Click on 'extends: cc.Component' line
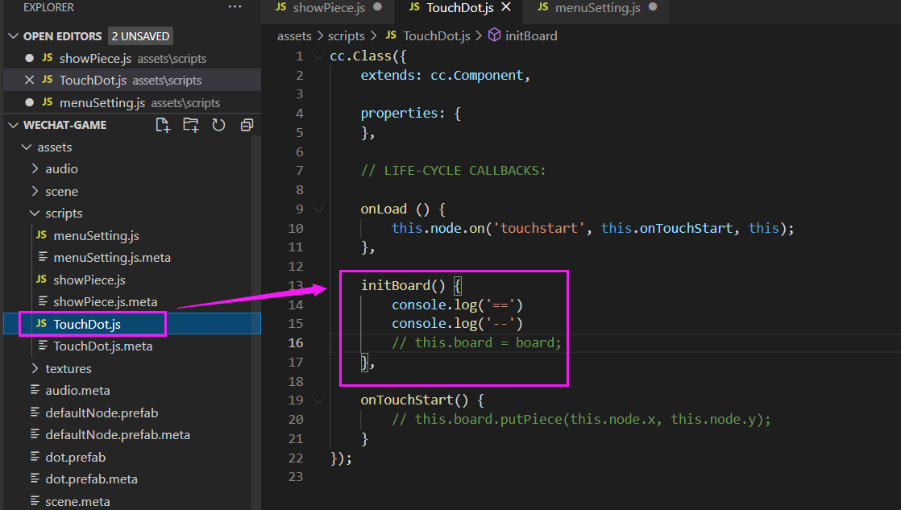This screenshot has height=510, width=901. pyautogui.click(x=445, y=75)
